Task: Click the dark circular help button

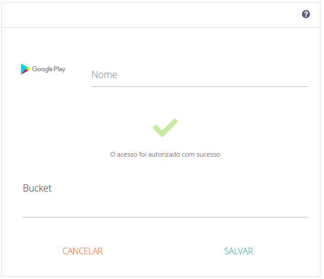Action: click(x=306, y=14)
